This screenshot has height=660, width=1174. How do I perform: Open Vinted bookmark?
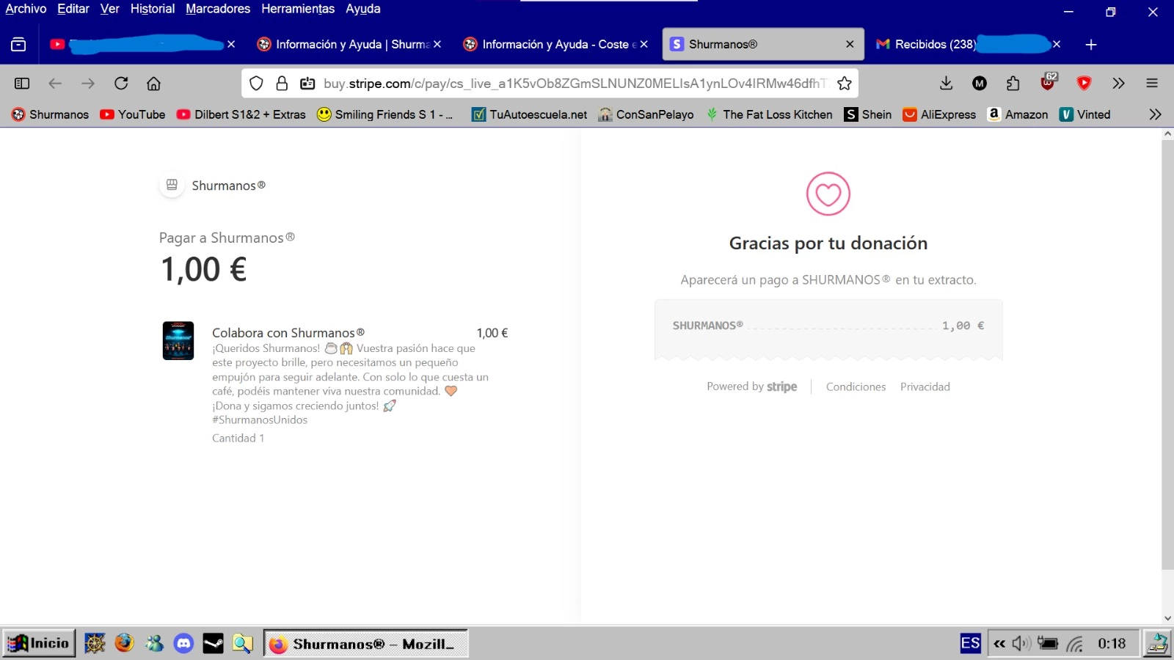[x=1085, y=114]
